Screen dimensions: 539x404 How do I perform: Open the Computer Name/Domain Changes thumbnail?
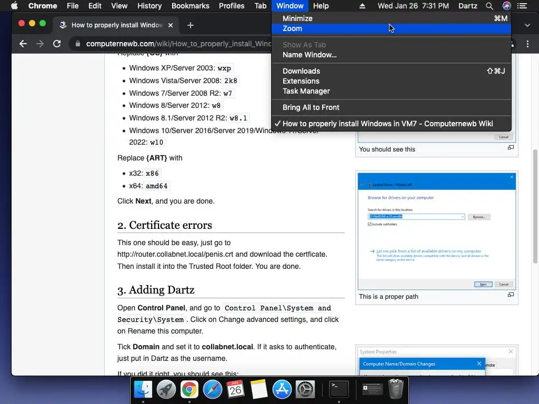pyautogui.click(x=436, y=361)
